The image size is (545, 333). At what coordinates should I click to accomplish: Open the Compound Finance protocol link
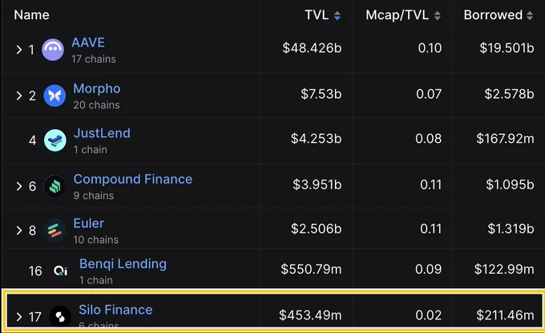point(133,179)
